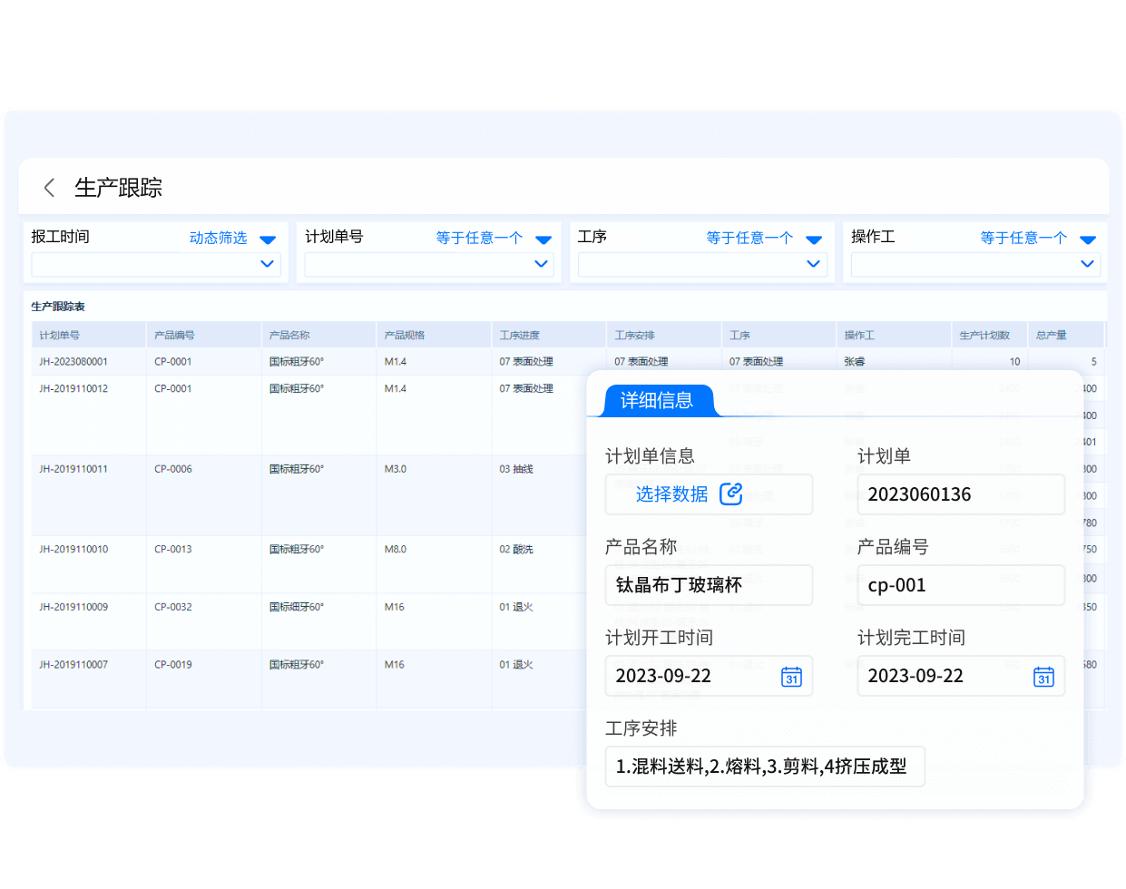
Task: Click the back arrow next to 生产跟踪
Action: coord(49,188)
